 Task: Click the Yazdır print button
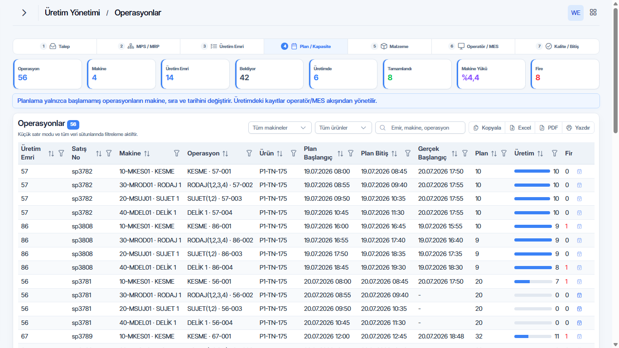(578, 128)
